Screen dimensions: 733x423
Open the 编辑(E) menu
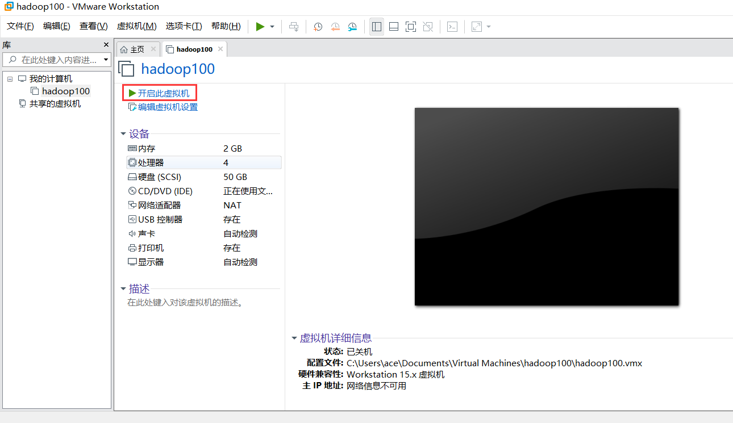coord(57,26)
